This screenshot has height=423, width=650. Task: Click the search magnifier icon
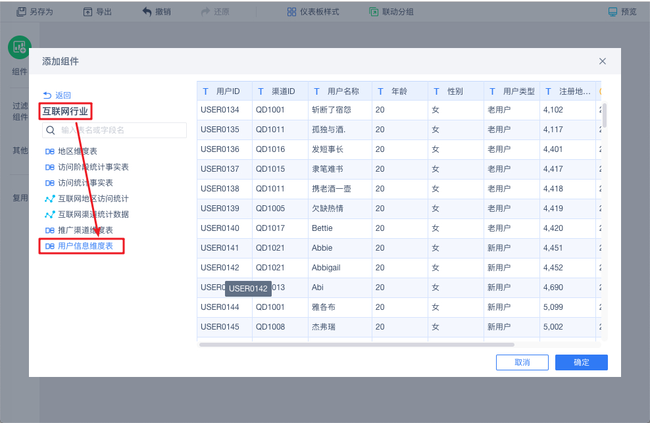[x=51, y=130]
